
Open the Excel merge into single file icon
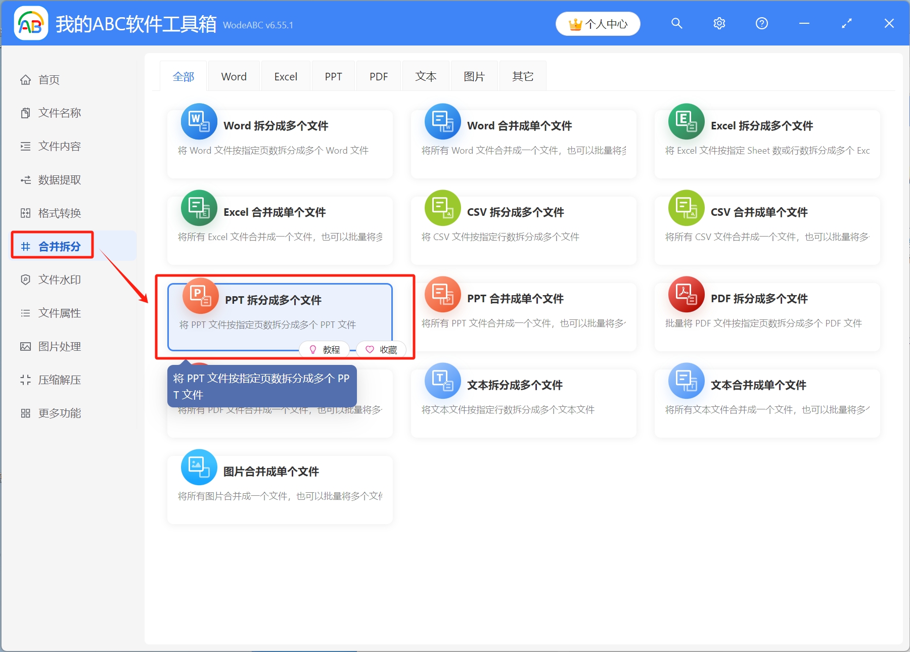pos(199,208)
